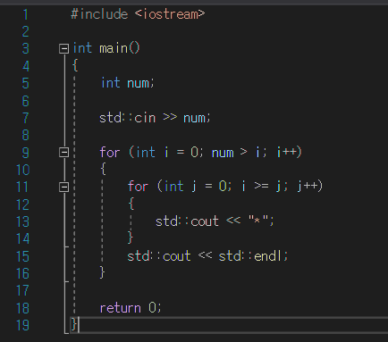The width and height of the screenshot is (388, 342).
Task: Click line number 7 in the gutter
Action: click(26, 118)
